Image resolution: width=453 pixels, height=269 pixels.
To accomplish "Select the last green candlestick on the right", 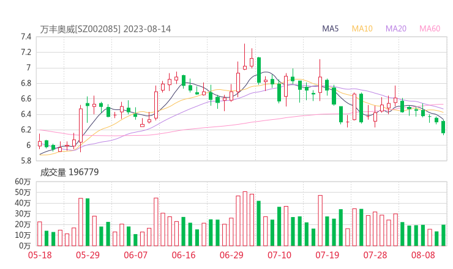I will [x=443, y=127].
